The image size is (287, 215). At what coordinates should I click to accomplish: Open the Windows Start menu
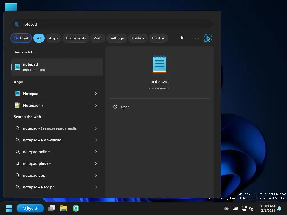tap(9, 208)
